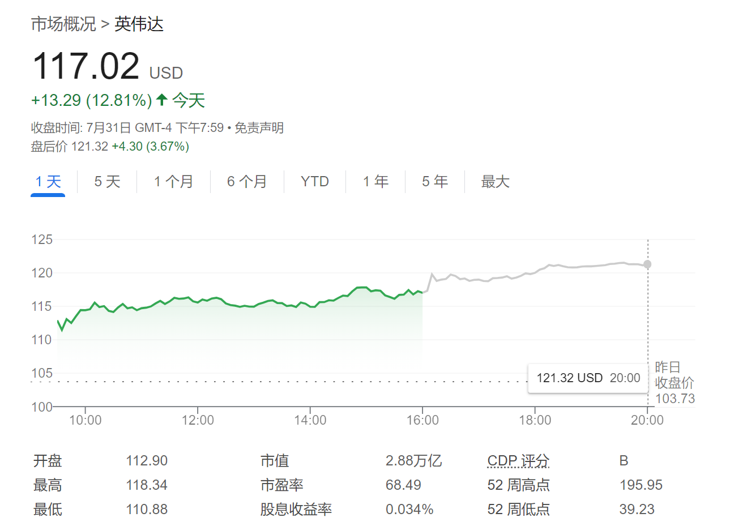Open the CDP 评分 link

tap(518, 460)
